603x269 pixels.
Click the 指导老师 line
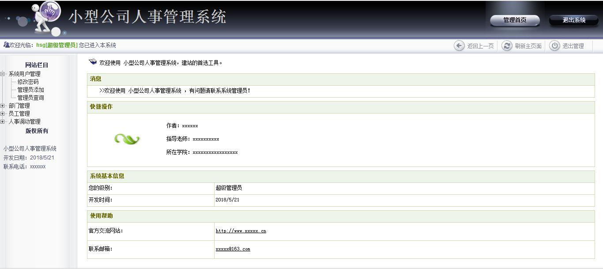point(192,139)
